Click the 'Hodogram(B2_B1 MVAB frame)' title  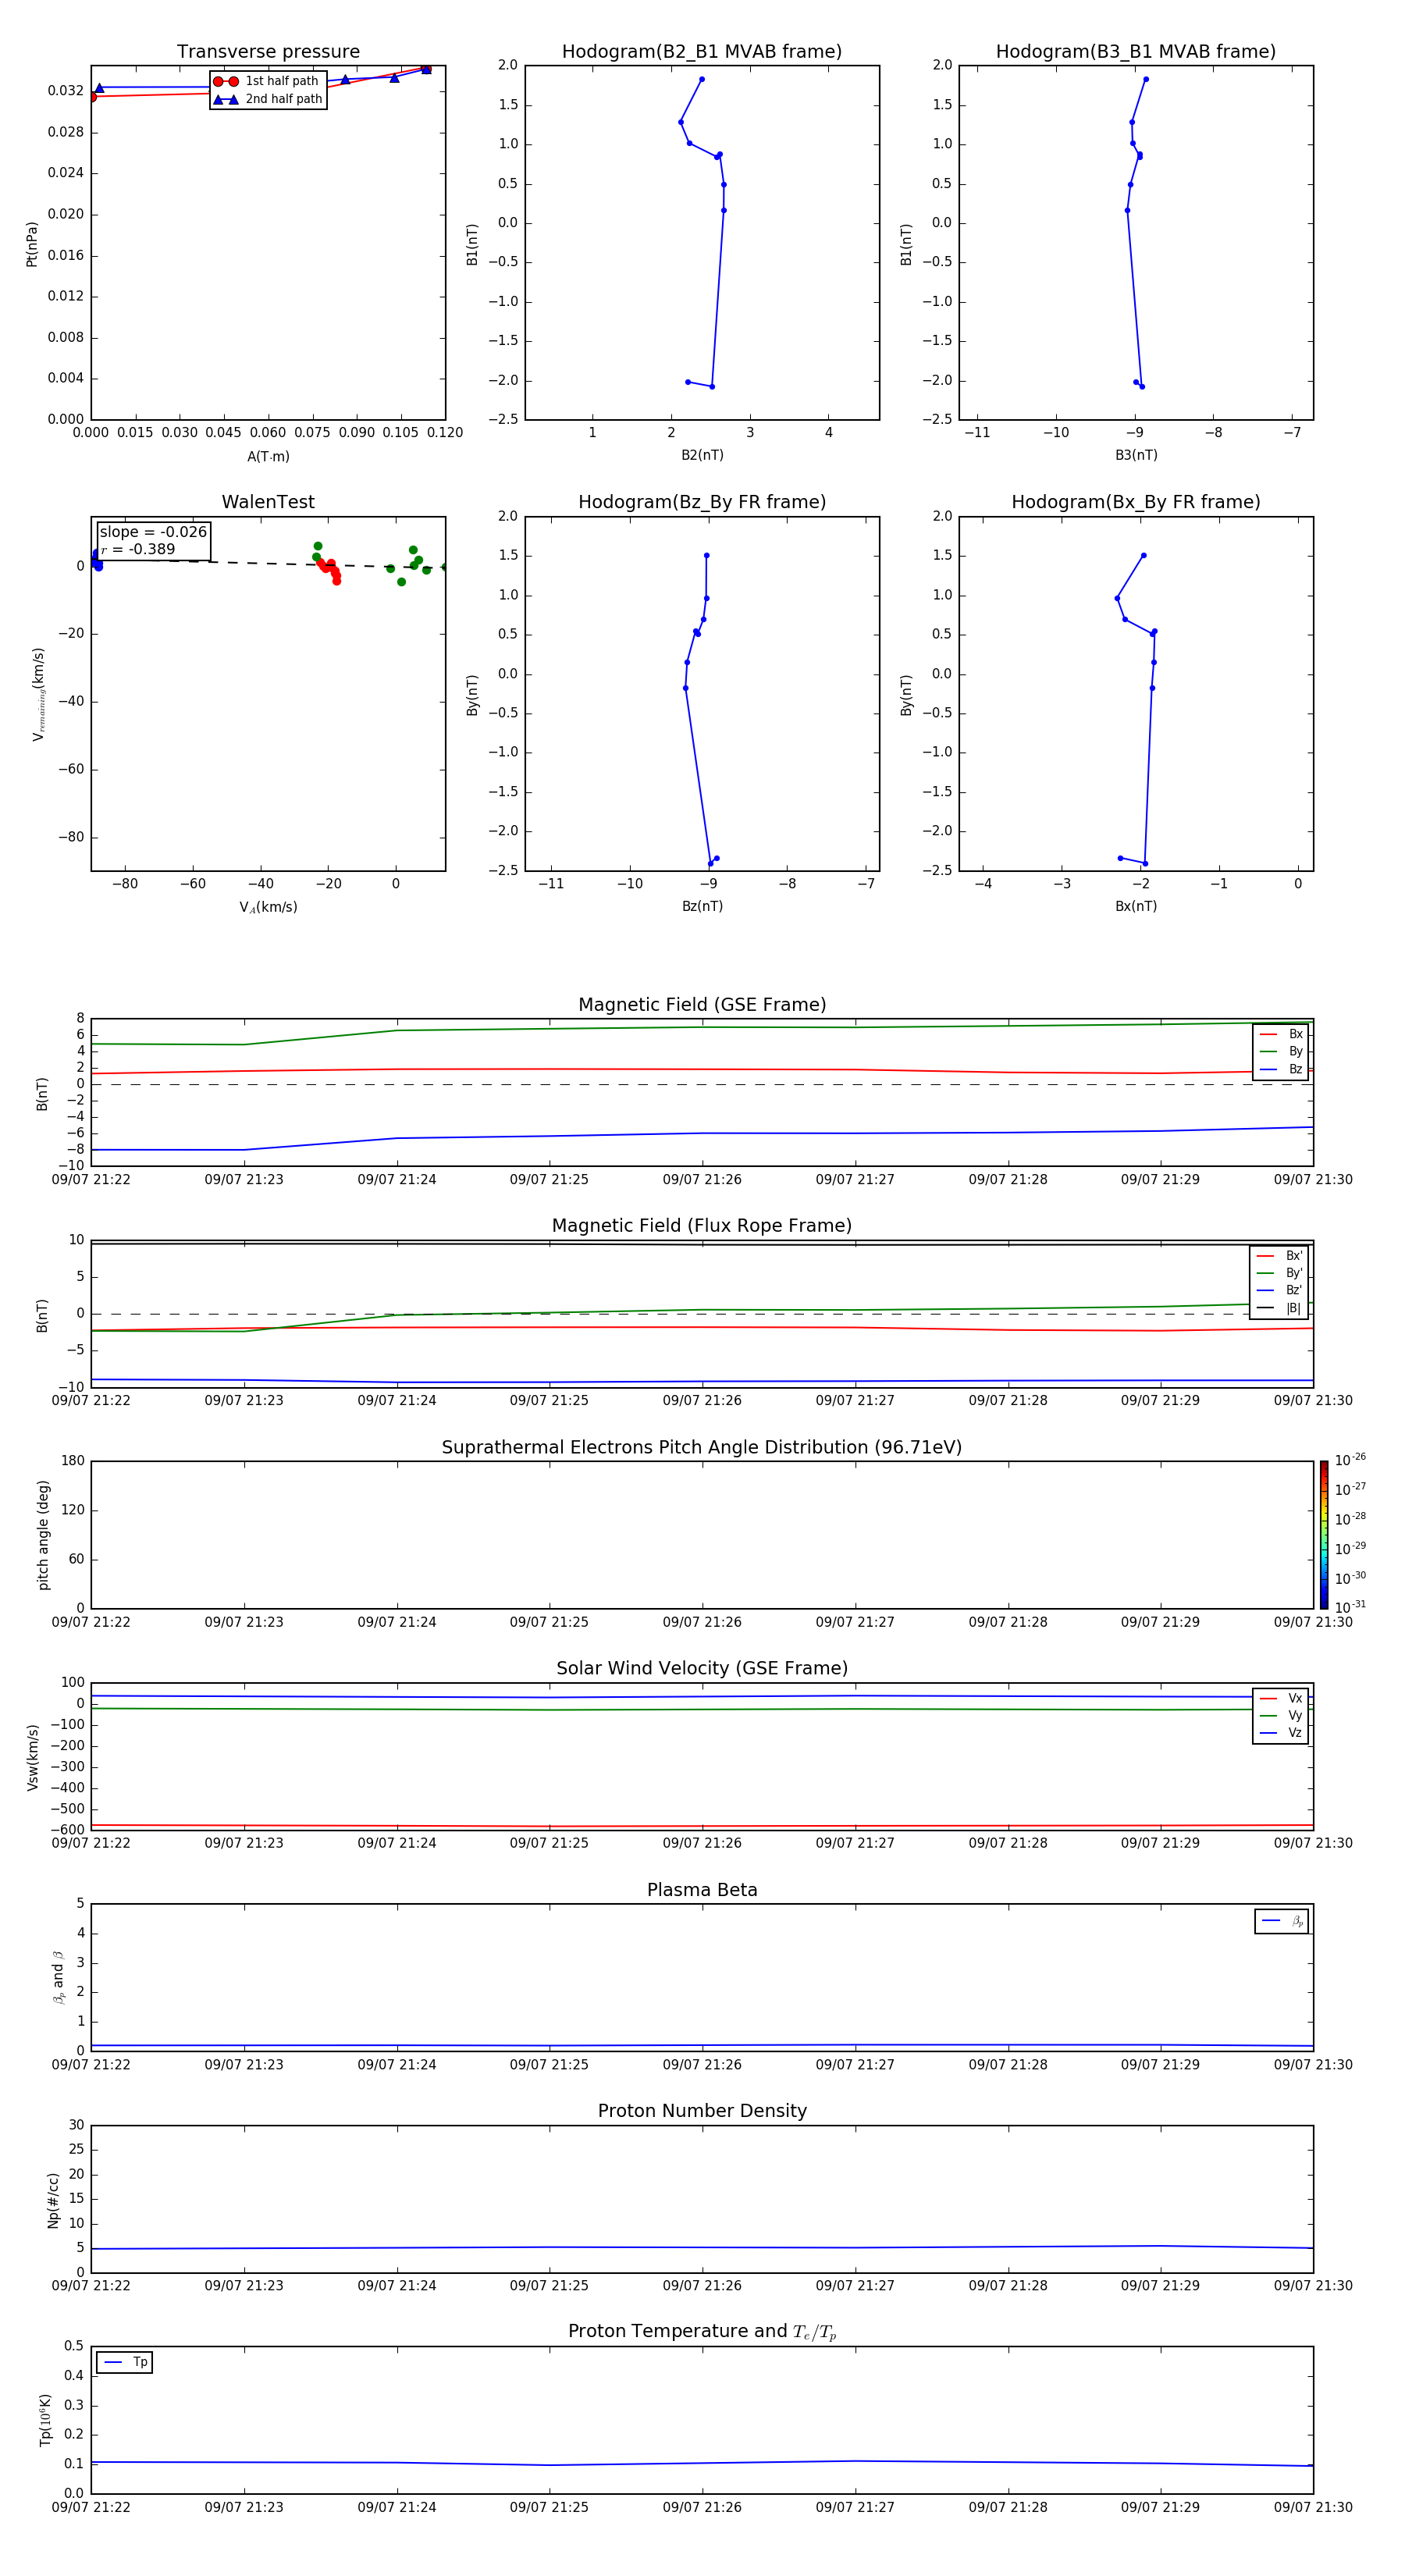[x=702, y=51]
